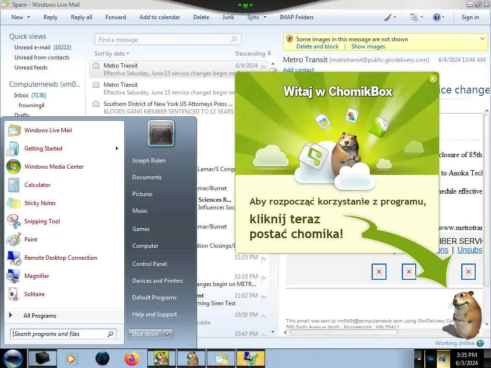Click the Search programs and files box

pos(63,334)
